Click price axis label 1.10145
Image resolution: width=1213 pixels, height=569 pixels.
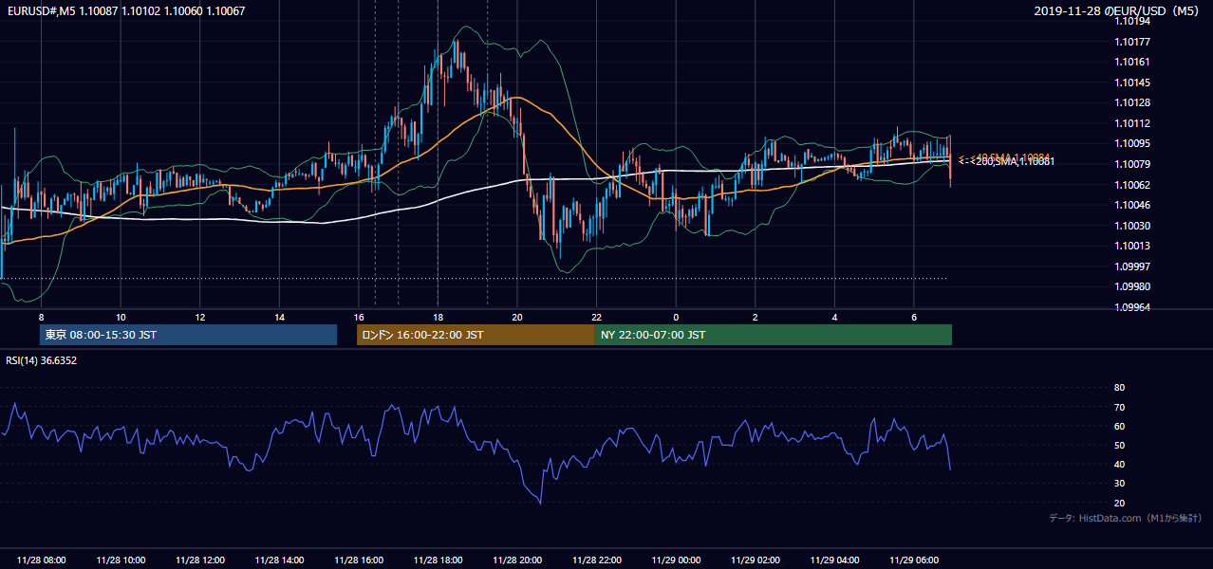coord(1131,83)
